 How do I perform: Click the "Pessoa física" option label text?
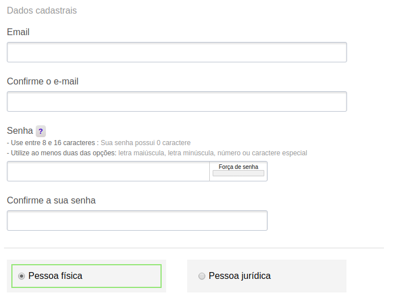coord(55,276)
